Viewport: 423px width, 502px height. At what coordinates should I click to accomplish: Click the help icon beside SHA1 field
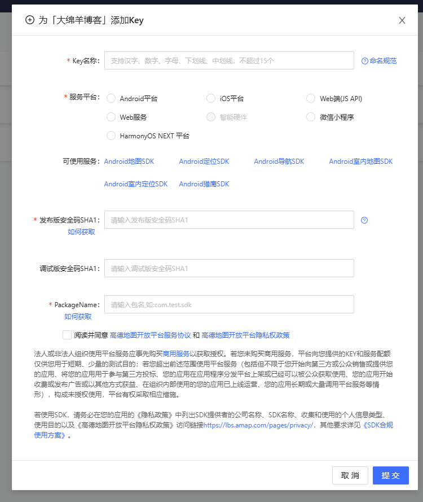pyautogui.click(x=364, y=220)
